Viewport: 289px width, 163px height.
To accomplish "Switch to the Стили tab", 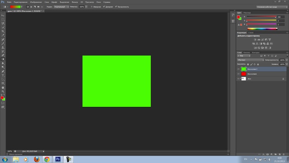I will click(x=251, y=33).
